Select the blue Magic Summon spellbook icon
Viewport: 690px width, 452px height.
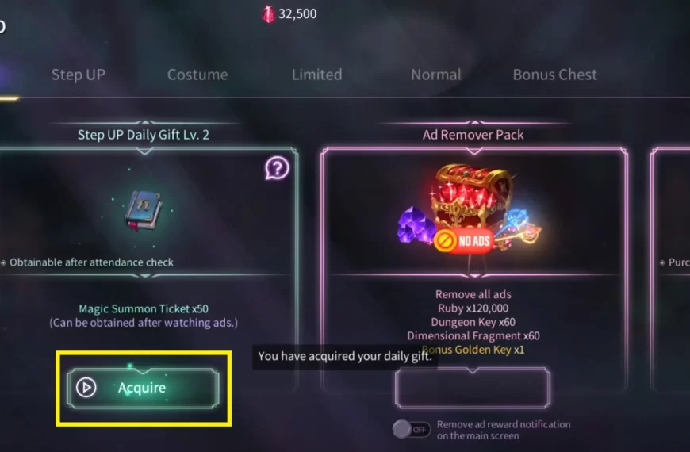pyautogui.click(x=144, y=211)
